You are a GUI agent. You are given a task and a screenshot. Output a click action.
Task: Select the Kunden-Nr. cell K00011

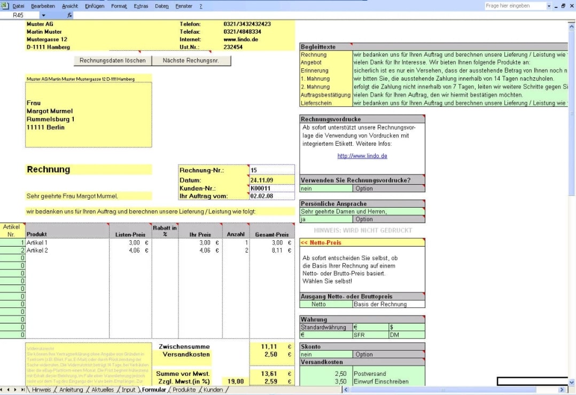(x=272, y=188)
